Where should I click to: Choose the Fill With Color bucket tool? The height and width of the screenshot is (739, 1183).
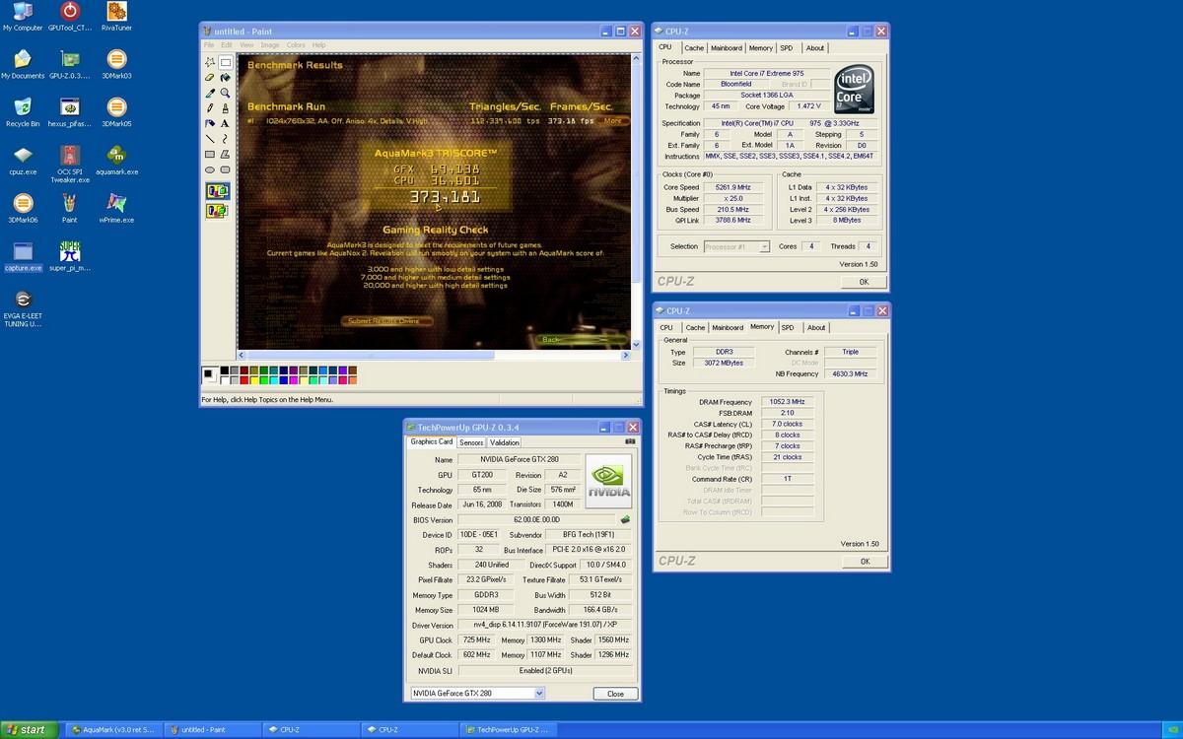point(225,78)
